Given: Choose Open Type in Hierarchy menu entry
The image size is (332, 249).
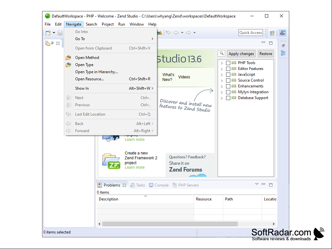Looking at the screenshot, I should coord(111,72).
